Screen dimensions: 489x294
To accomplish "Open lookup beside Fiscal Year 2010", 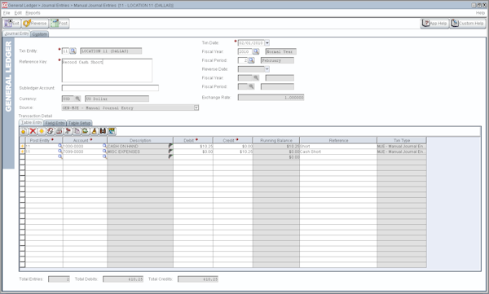I will (x=256, y=51).
